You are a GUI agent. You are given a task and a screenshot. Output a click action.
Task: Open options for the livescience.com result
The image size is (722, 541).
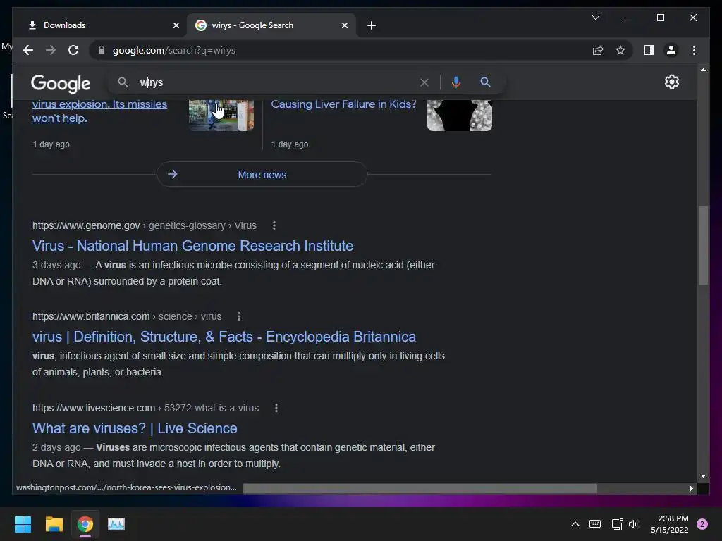276,408
